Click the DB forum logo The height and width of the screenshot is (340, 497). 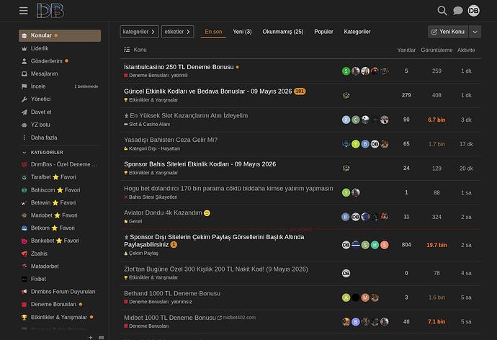coord(50,11)
